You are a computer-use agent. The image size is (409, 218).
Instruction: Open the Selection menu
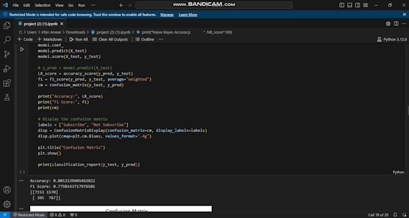pos(43,5)
